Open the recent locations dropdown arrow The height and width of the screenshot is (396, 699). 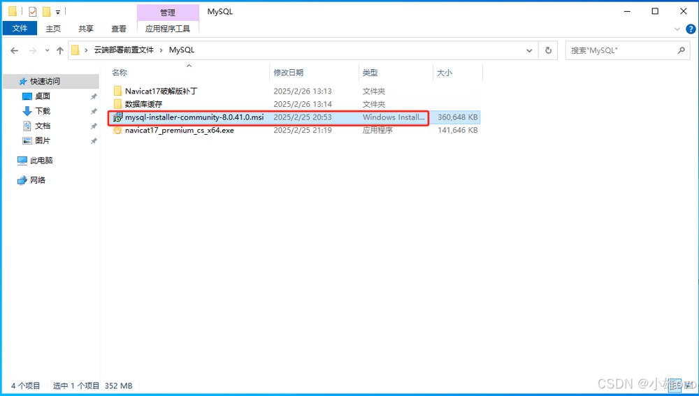click(x=46, y=50)
